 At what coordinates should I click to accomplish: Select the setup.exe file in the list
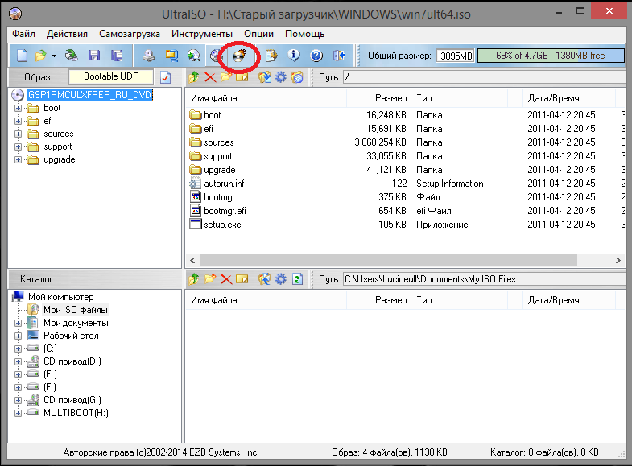tap(222, 224)
